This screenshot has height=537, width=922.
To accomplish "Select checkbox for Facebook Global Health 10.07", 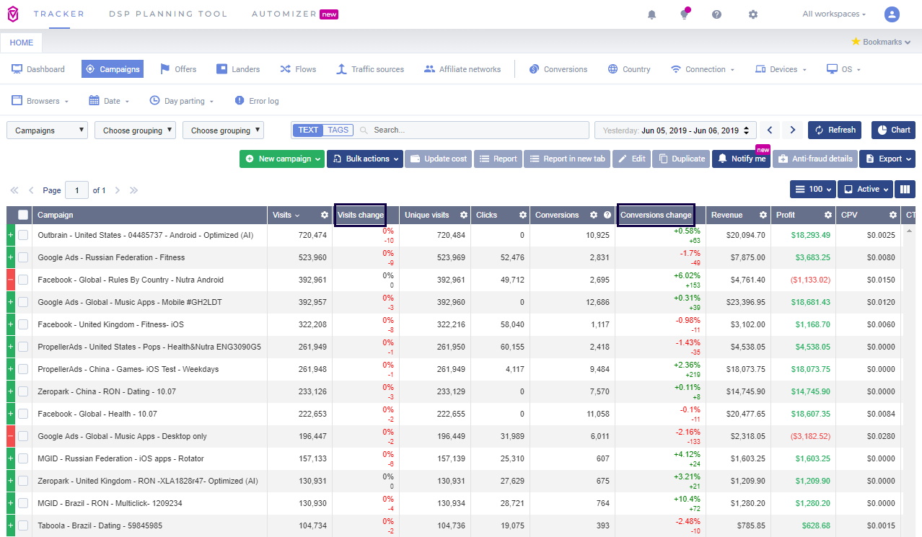I will tap(23, 414).
